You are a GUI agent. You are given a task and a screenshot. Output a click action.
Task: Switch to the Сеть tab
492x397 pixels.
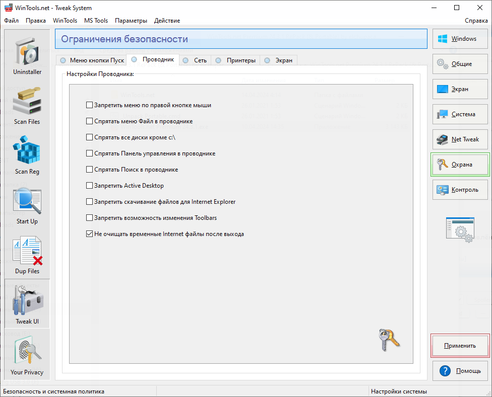(x=195, y=60)
